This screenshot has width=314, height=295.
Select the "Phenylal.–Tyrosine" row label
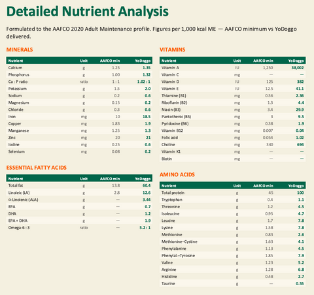tap(178, 255)
